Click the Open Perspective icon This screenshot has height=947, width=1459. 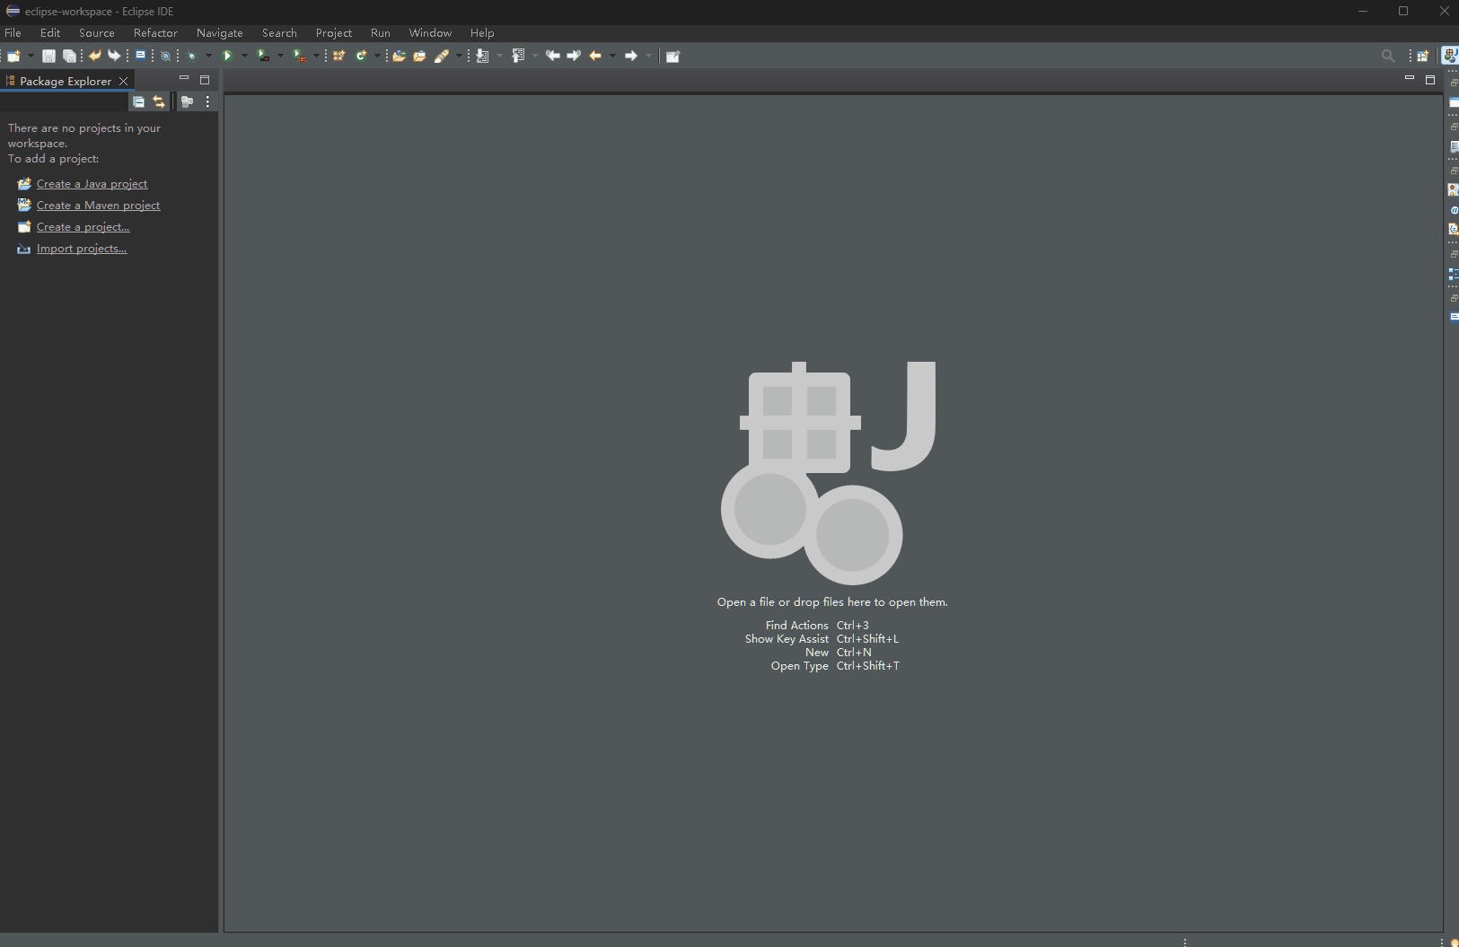pyautogui.click(x=1422, y=56)
